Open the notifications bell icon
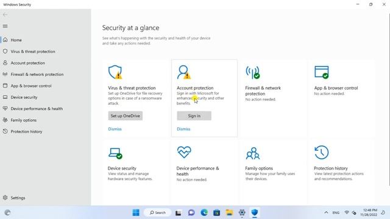Viewport: 390px width, 219px height. pos(383,212)
